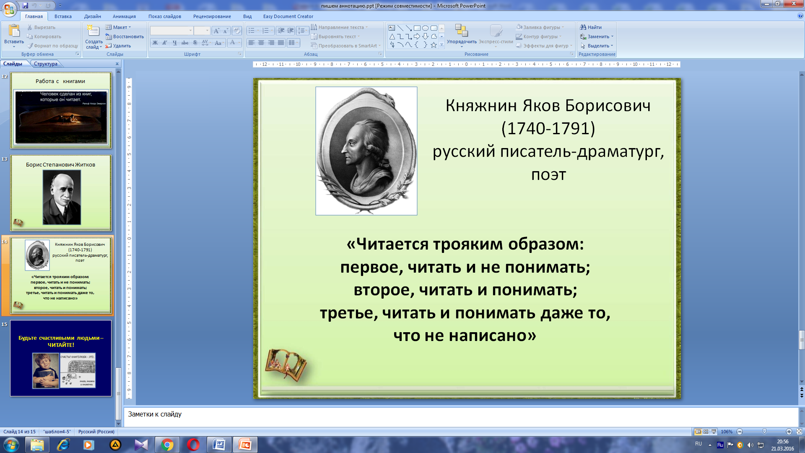
Task: Expand the shapes gallery More button
Action: pos(441,45)
